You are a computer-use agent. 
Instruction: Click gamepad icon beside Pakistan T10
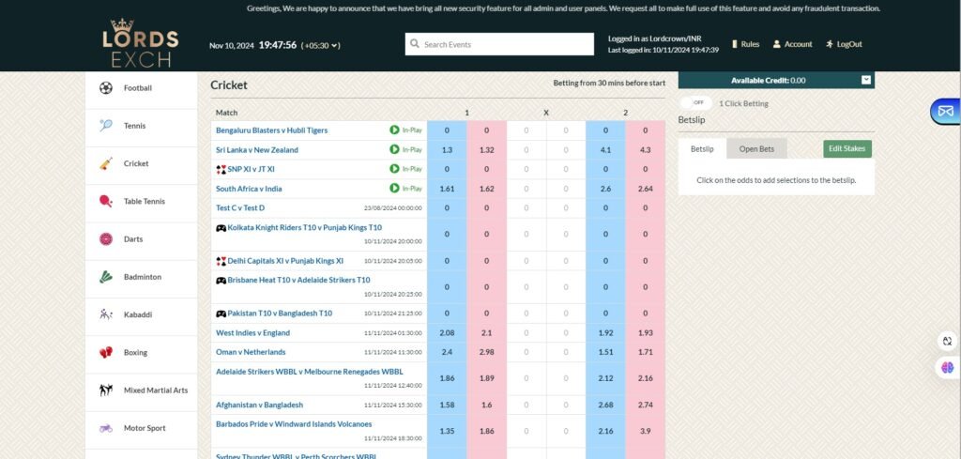click(x=221, y=314)
